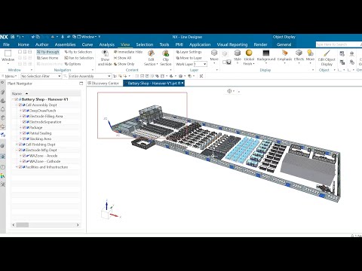Open the Emphasis display option
The width and height of the screenshot is (362, 271).
point(284,56)
